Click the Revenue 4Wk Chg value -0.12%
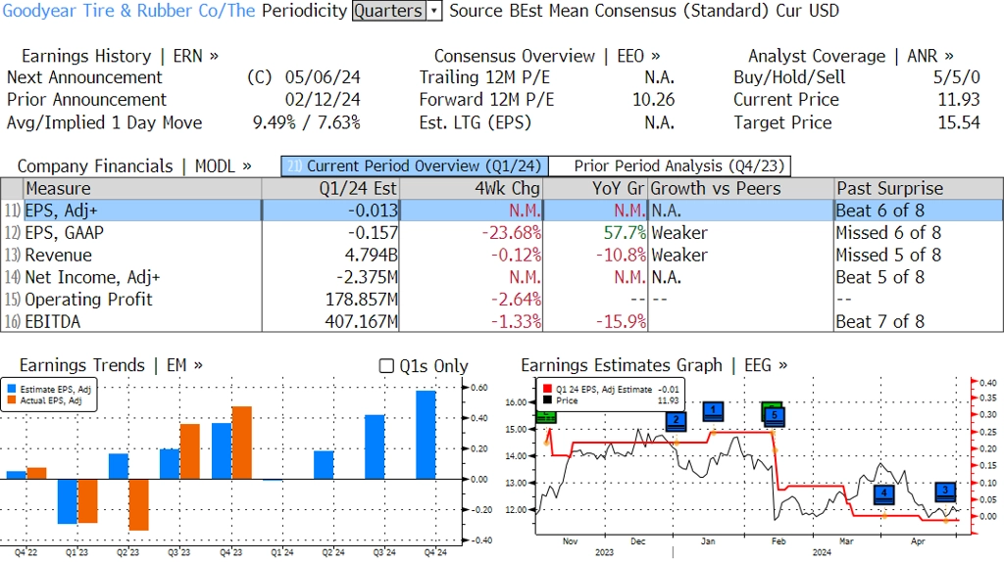 516,256
